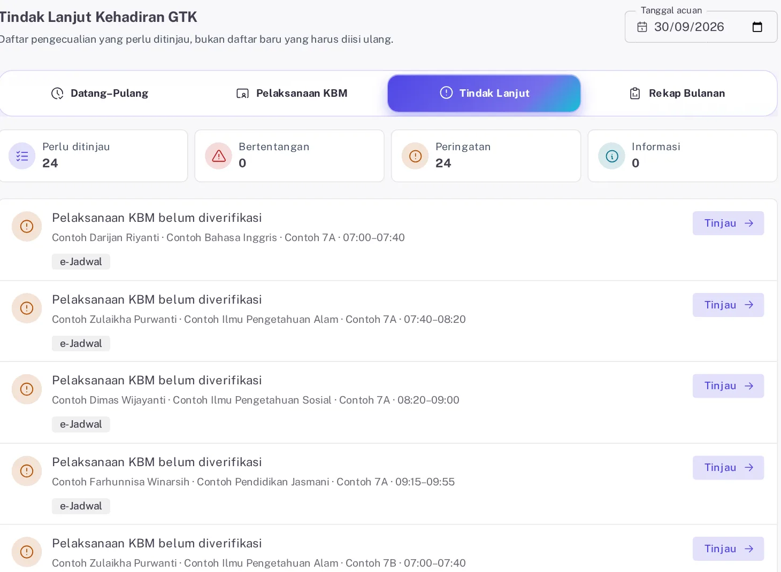Click e-Jadwal tag under Darijan Riyanti entry
The height and width of the screenshot is (572, 781).
click(x=81, y=262)
